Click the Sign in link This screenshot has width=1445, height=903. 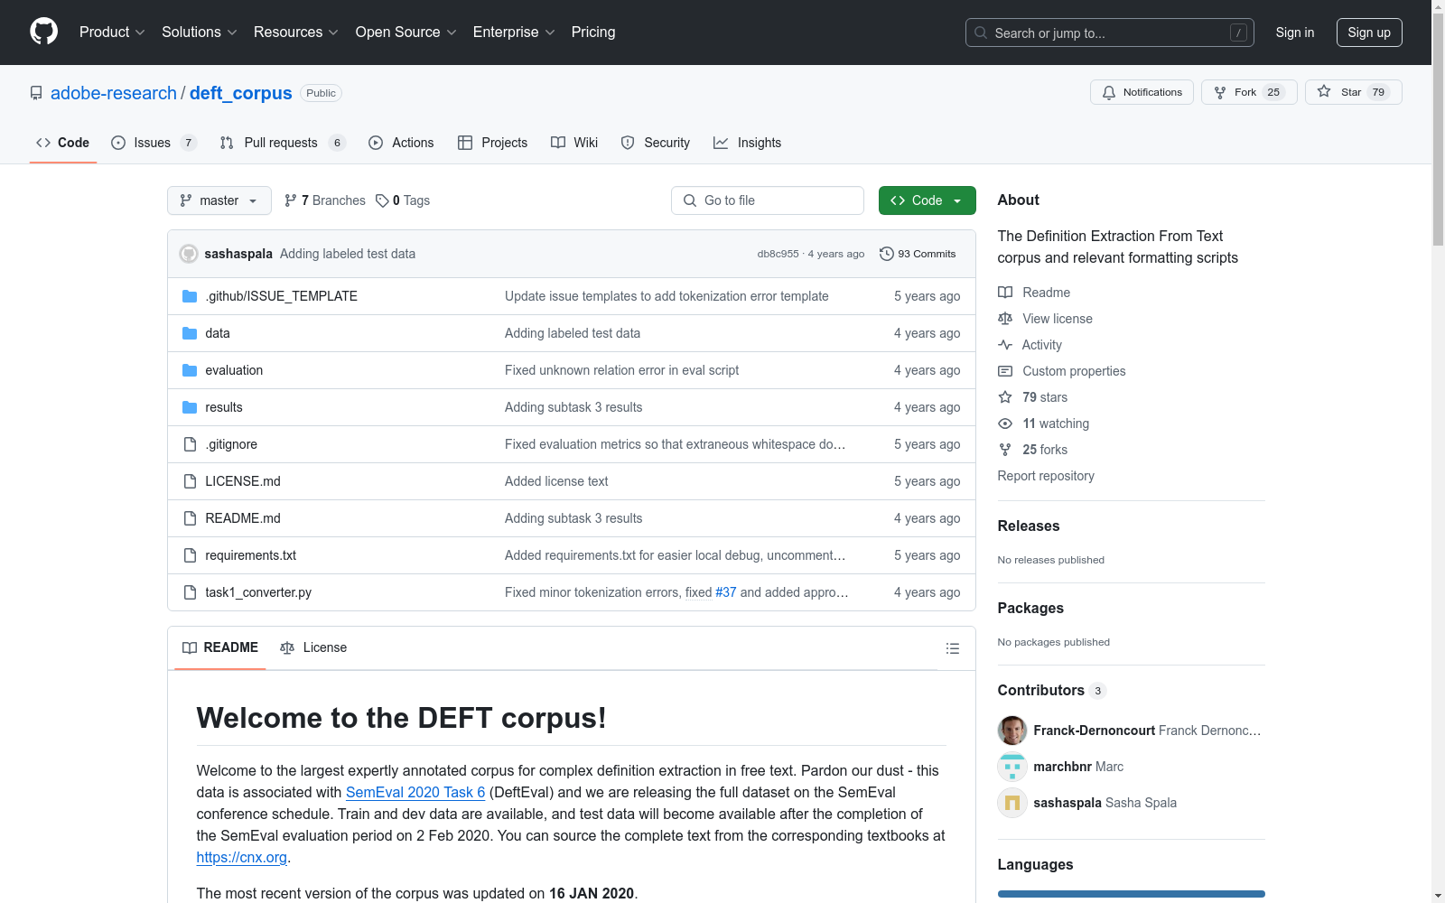click(x=1295, y=33)
